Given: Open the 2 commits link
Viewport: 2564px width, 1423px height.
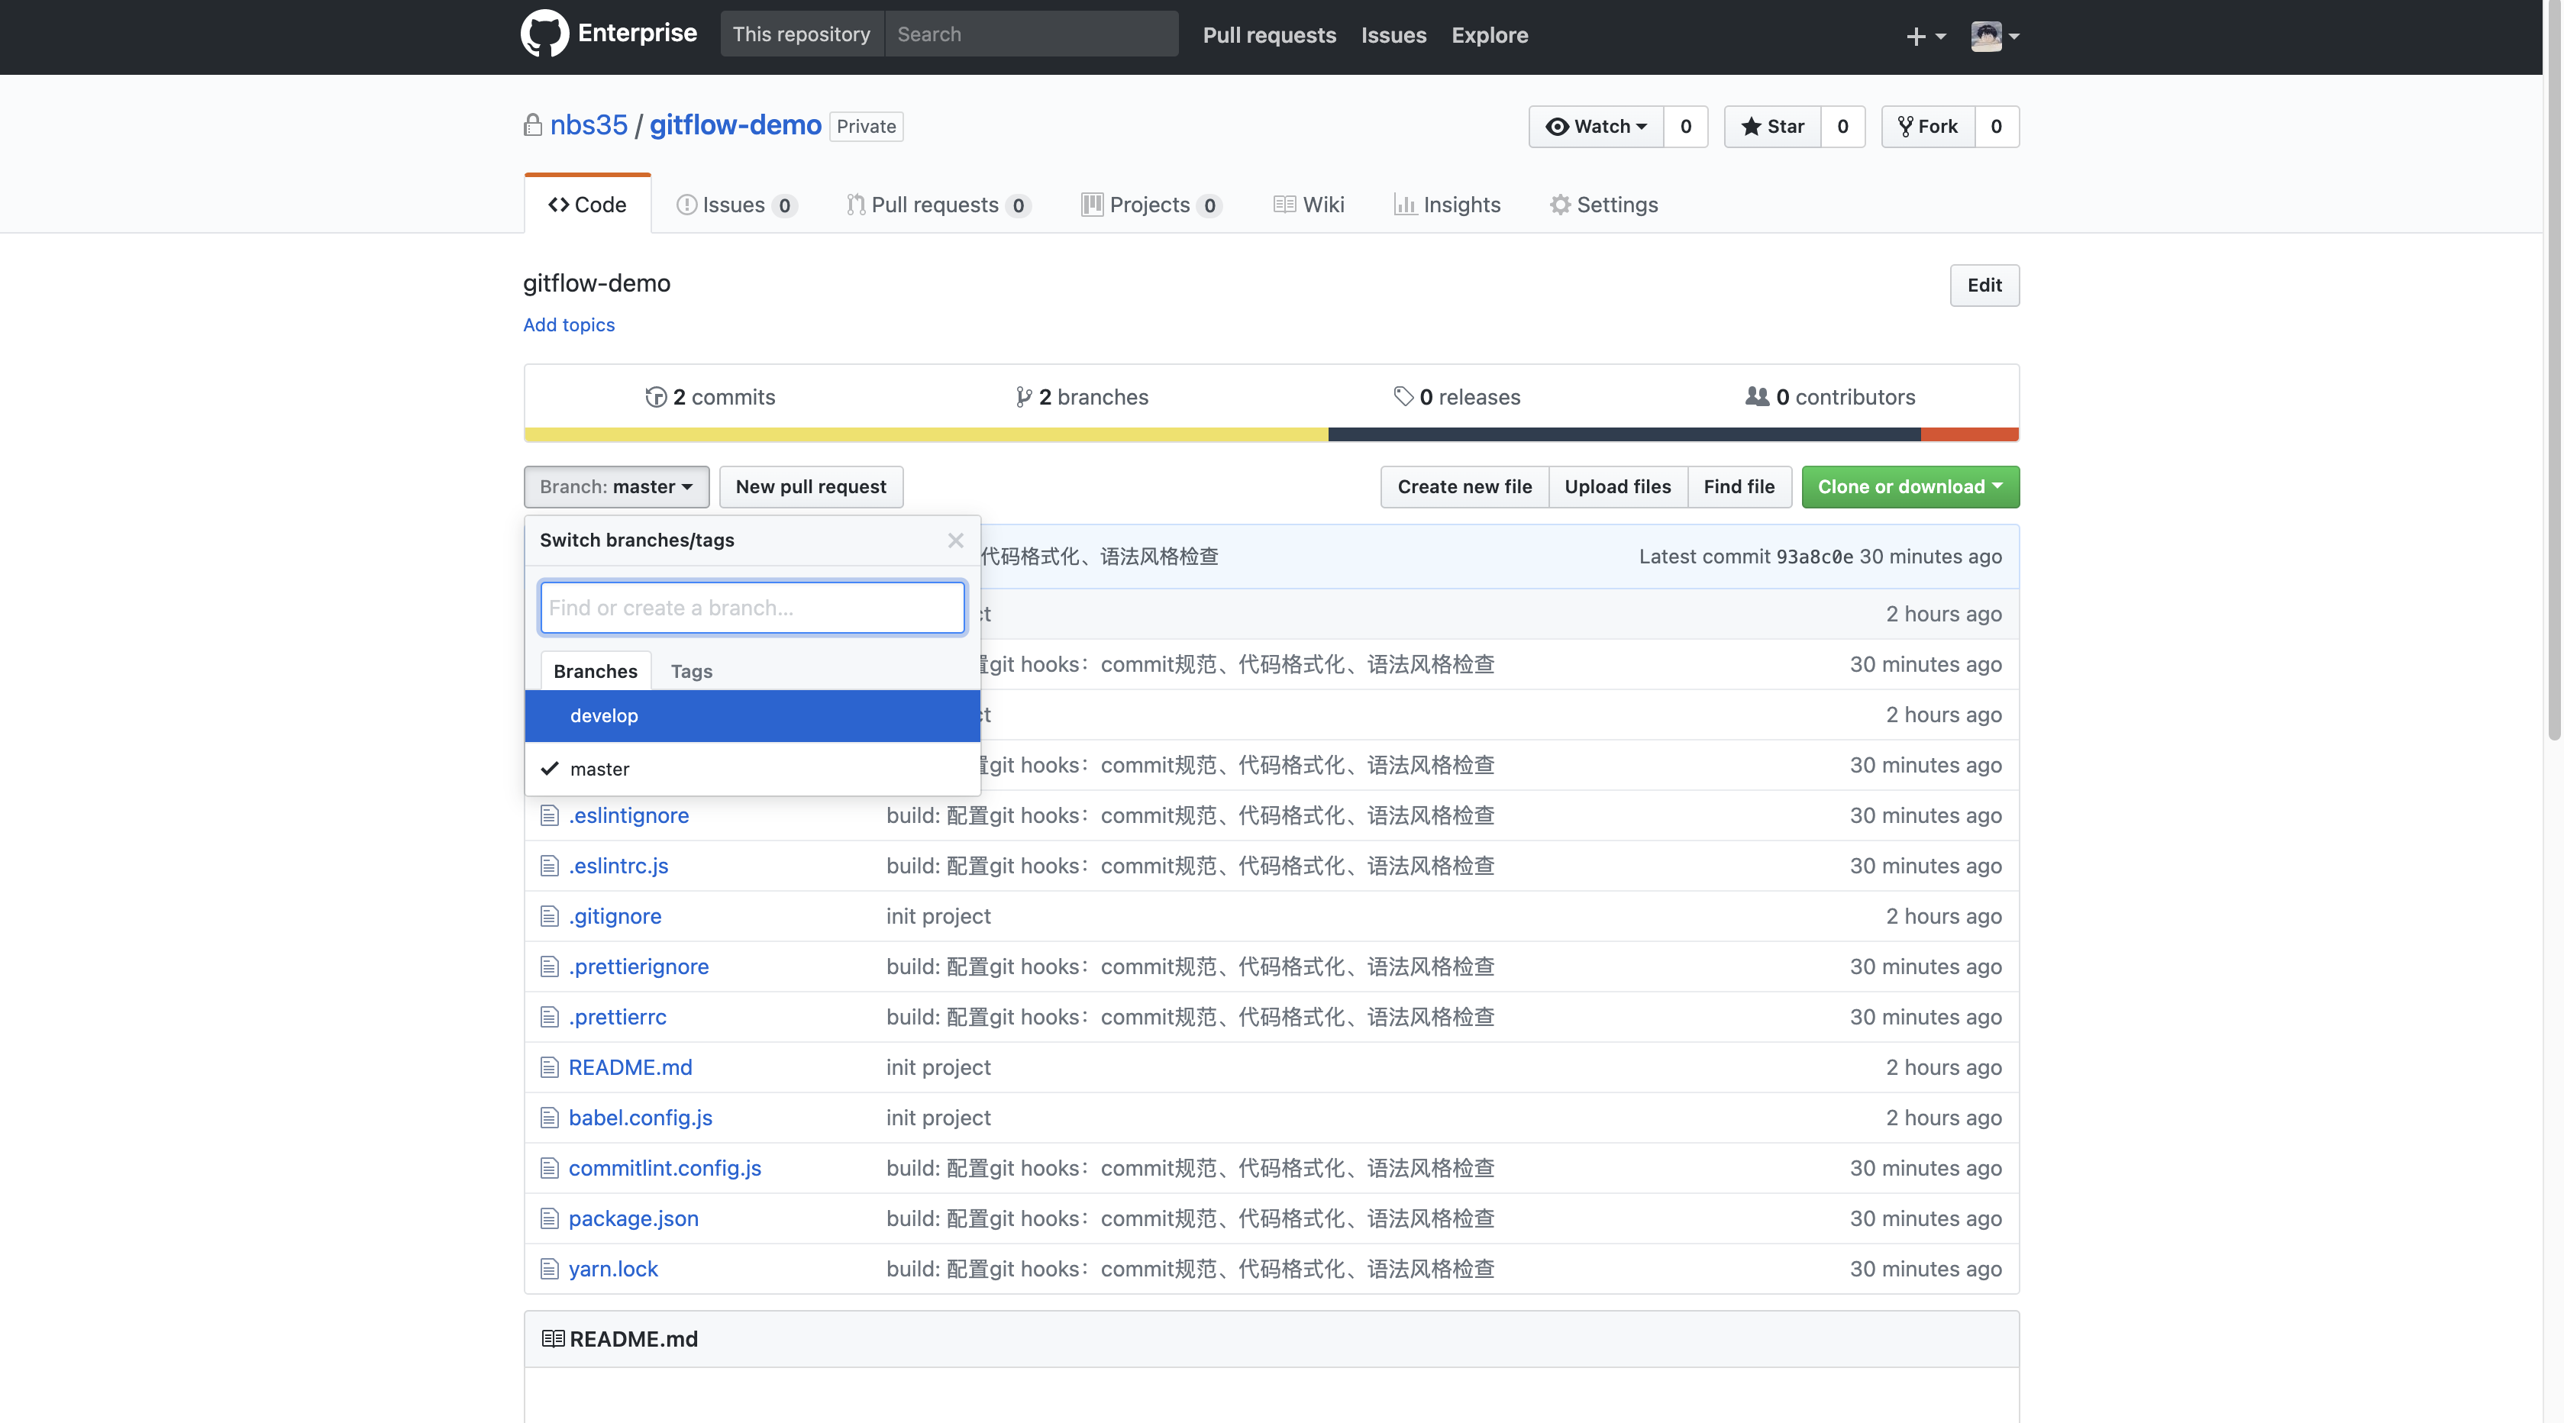Looking at the screenshot, I should [711, 397].
